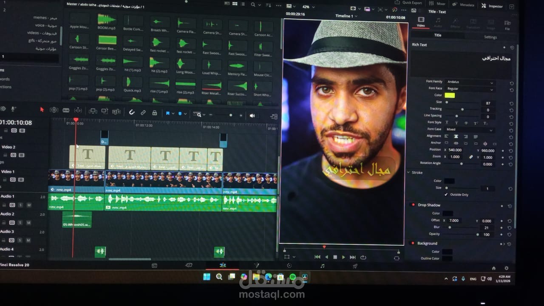Image resolution: width=544 pixels, height=306 pixels.
Task: Toggle the Drop Shadow enable switch
Action: pyautogui.click(x=413, y=205)
